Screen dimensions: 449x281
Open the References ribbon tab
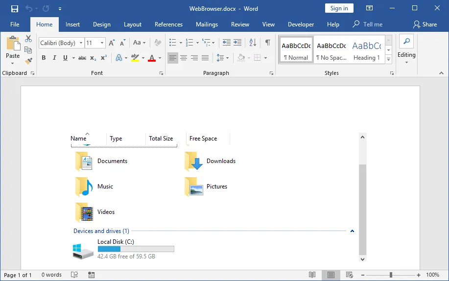point(168,24)
